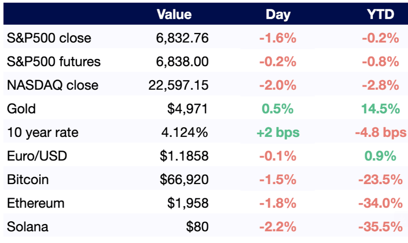Select the Bitcoin row label
The width and height of the screenshot is (408, 243).
click(28, 179)
